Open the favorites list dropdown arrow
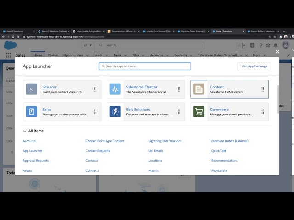294x220 pixels. click(x=244, y=45)
